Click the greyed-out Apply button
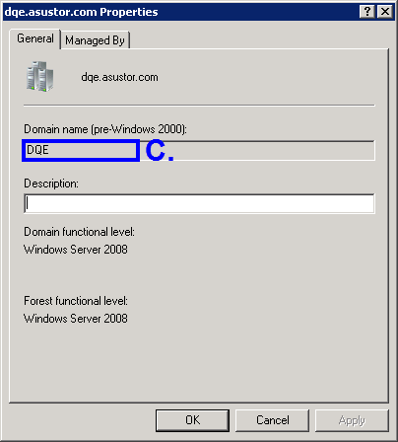The width and height of the screenshot is (398, 442). click(352, 420)
